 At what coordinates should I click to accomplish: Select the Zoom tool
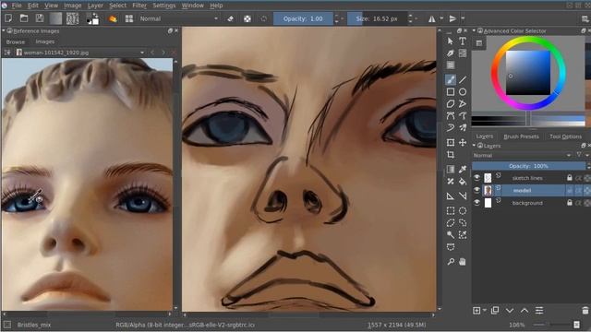coord(451,262)
